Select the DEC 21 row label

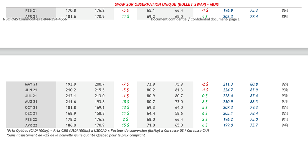(31, 113)
